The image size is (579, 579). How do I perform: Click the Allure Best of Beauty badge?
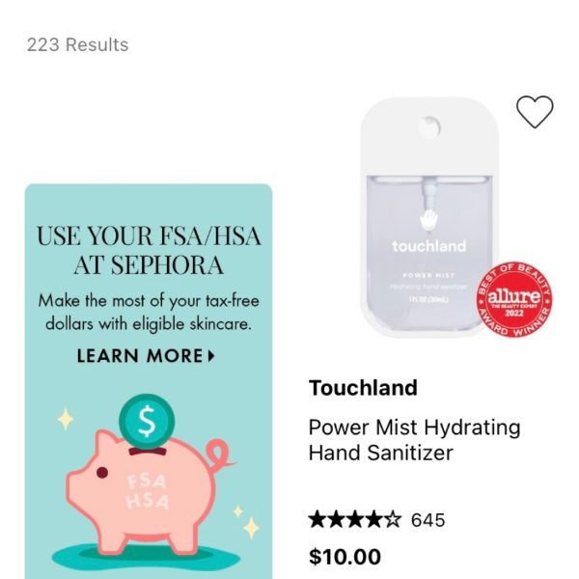click(x=514, y=299)
